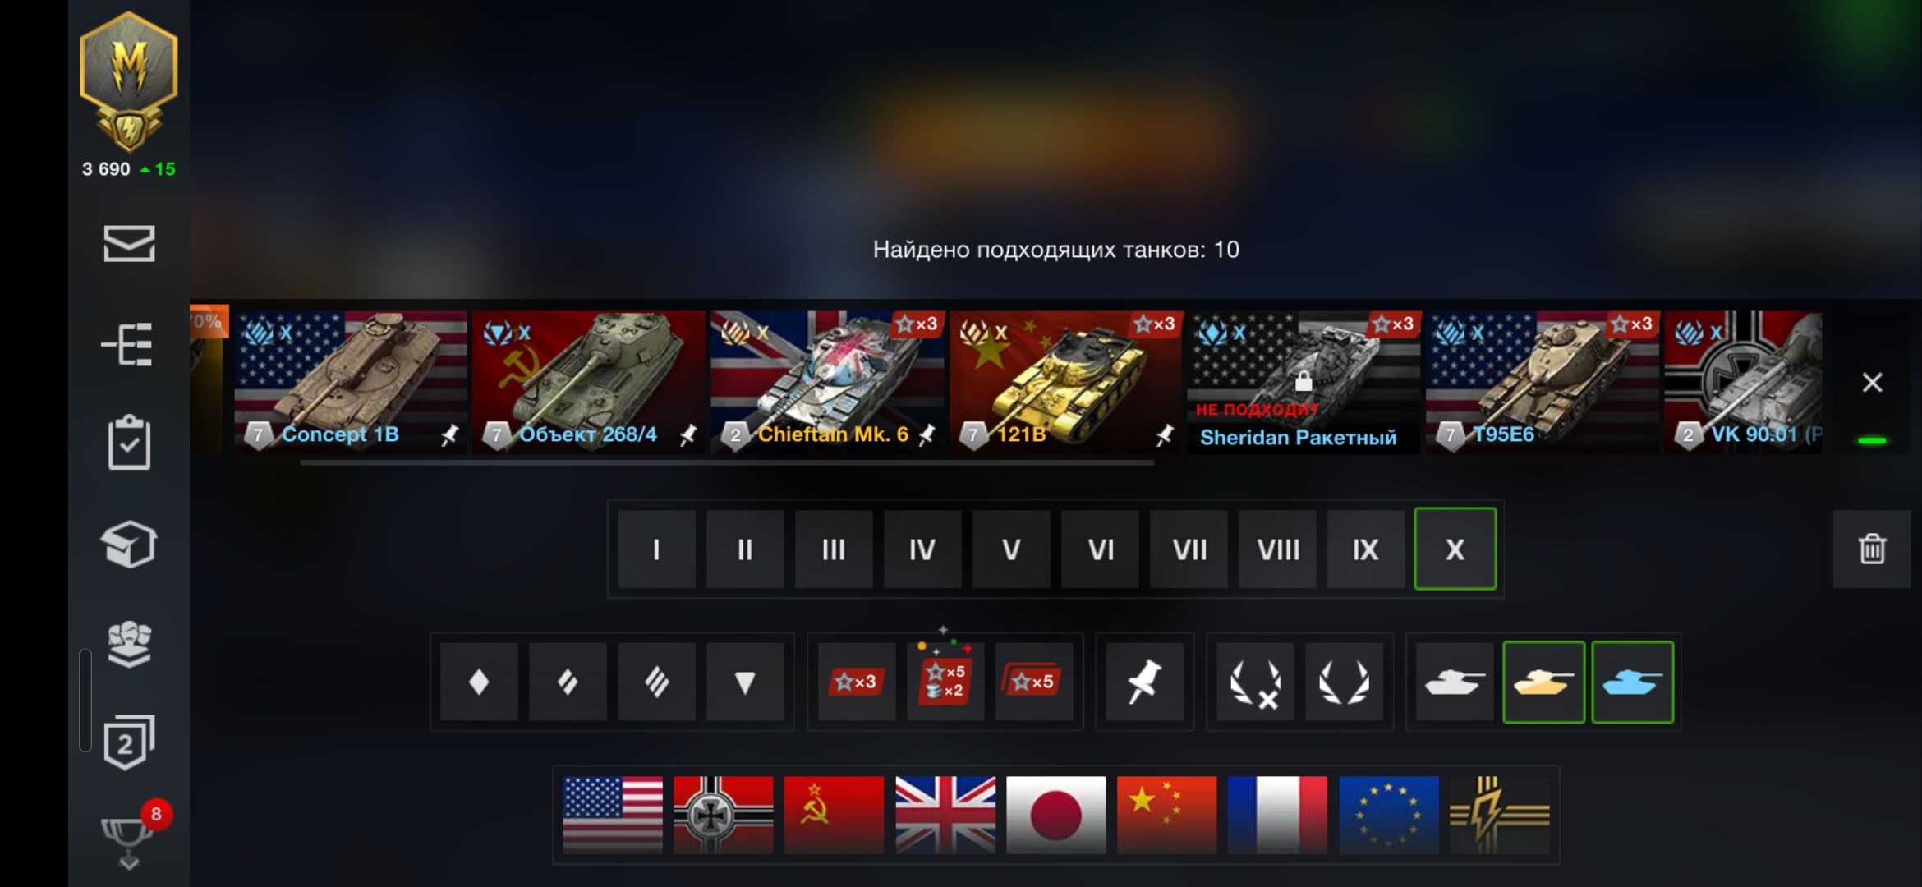The height and width of the screenshot is (887, 1922).
Task: Toggle the collector blue tank filter
Action: point(1632,682)
